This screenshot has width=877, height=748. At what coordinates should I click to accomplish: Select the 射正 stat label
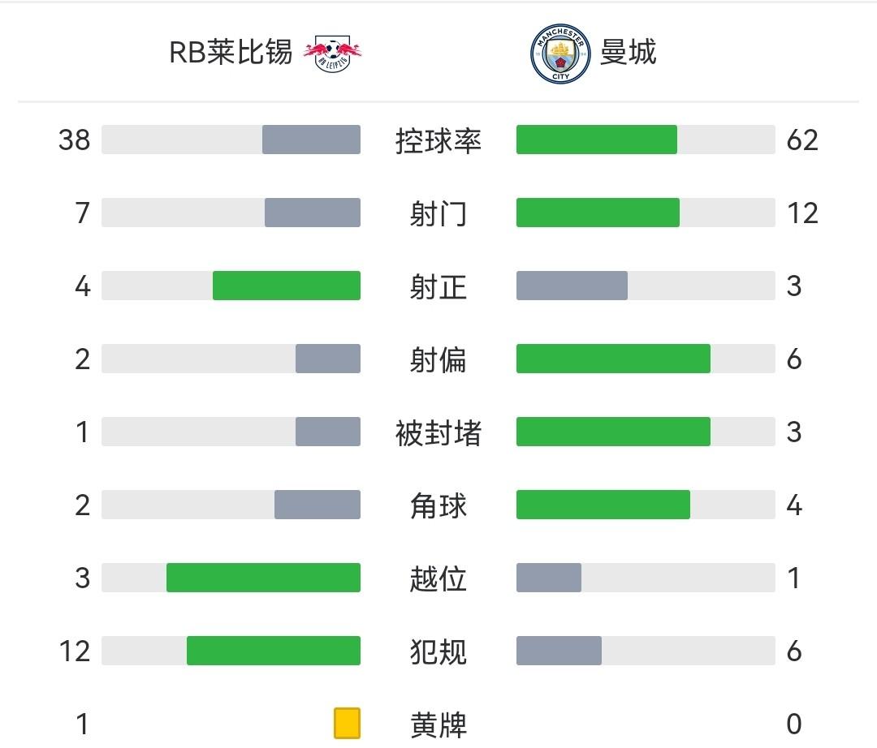438,286
